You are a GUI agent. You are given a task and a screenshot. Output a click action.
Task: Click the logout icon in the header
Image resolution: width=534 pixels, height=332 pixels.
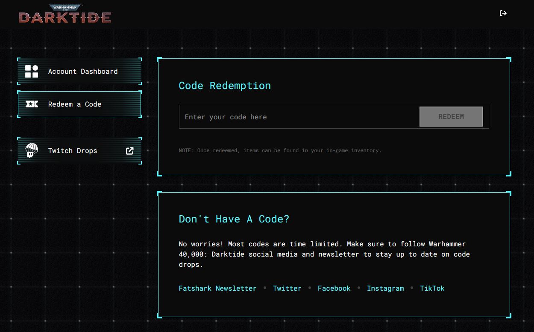click(503, 13)
